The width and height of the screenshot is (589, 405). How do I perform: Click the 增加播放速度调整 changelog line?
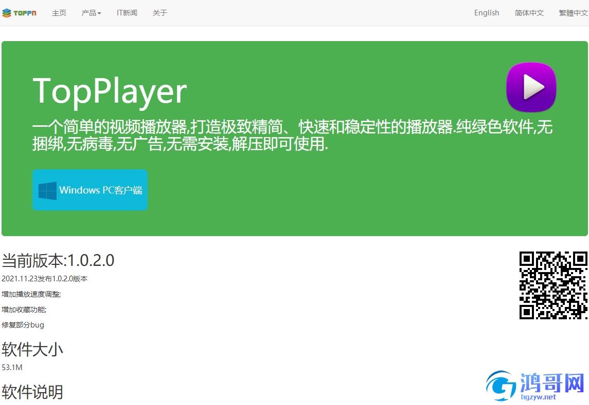point(31,294)
